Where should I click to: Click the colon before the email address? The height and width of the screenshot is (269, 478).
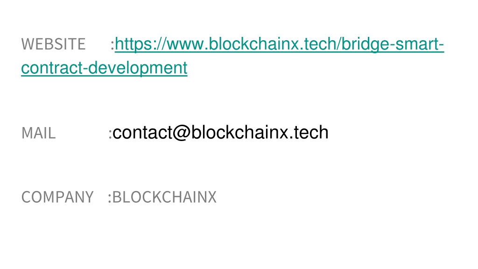[x=110, y=134]
